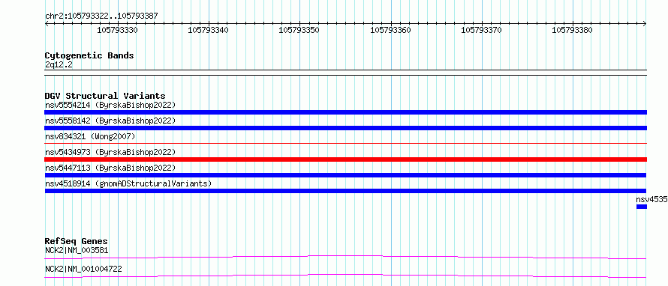This screenshot has width=668, height=286.
Task: Click ruler position 105793340
Action: [209, 30]
